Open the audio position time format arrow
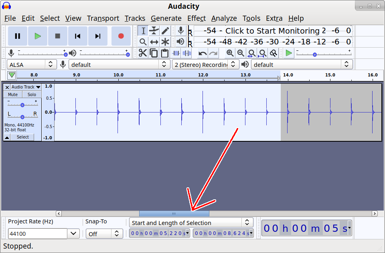 click(x=349, y=228)
